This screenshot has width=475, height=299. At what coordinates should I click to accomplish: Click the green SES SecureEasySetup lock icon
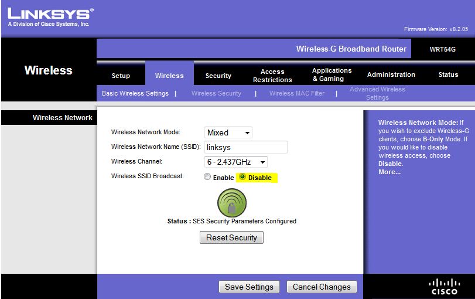[232, 203]
